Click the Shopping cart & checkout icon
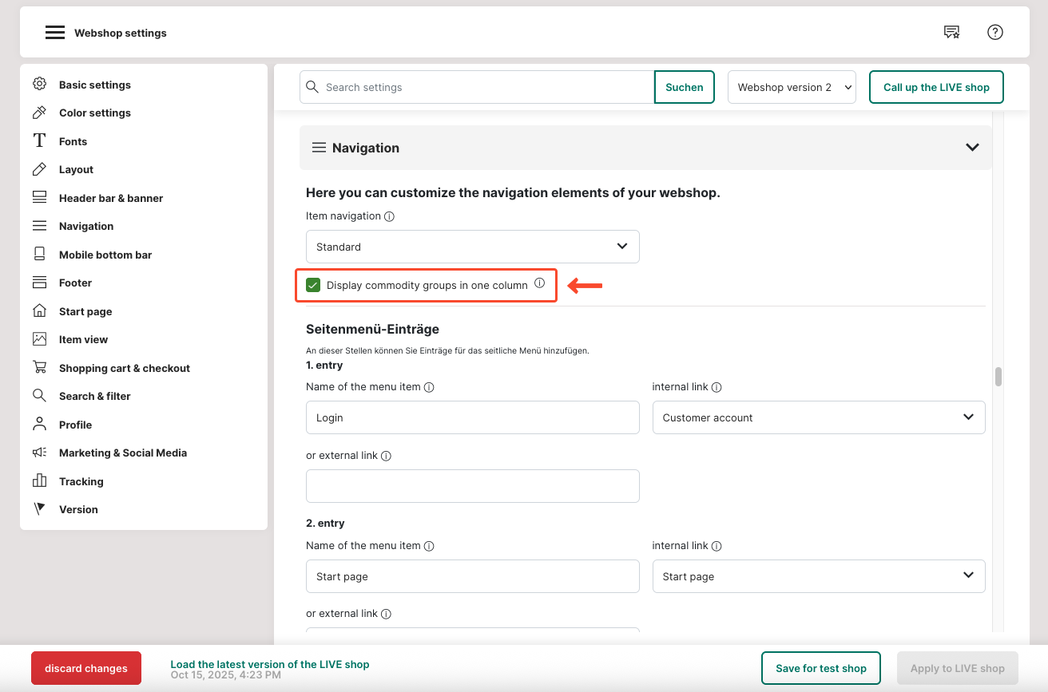The width and height of the screenshot is (1048, 692). (x=39, y=368)
